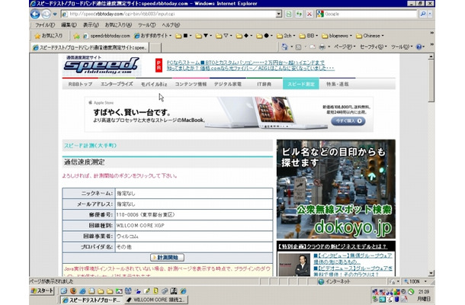Image resolution: width=465 pixels, height=305 pixels.
Task: Click the dokoyo.jp 公衆無線スポット検索 banner
Action: [x=336, y=189]
